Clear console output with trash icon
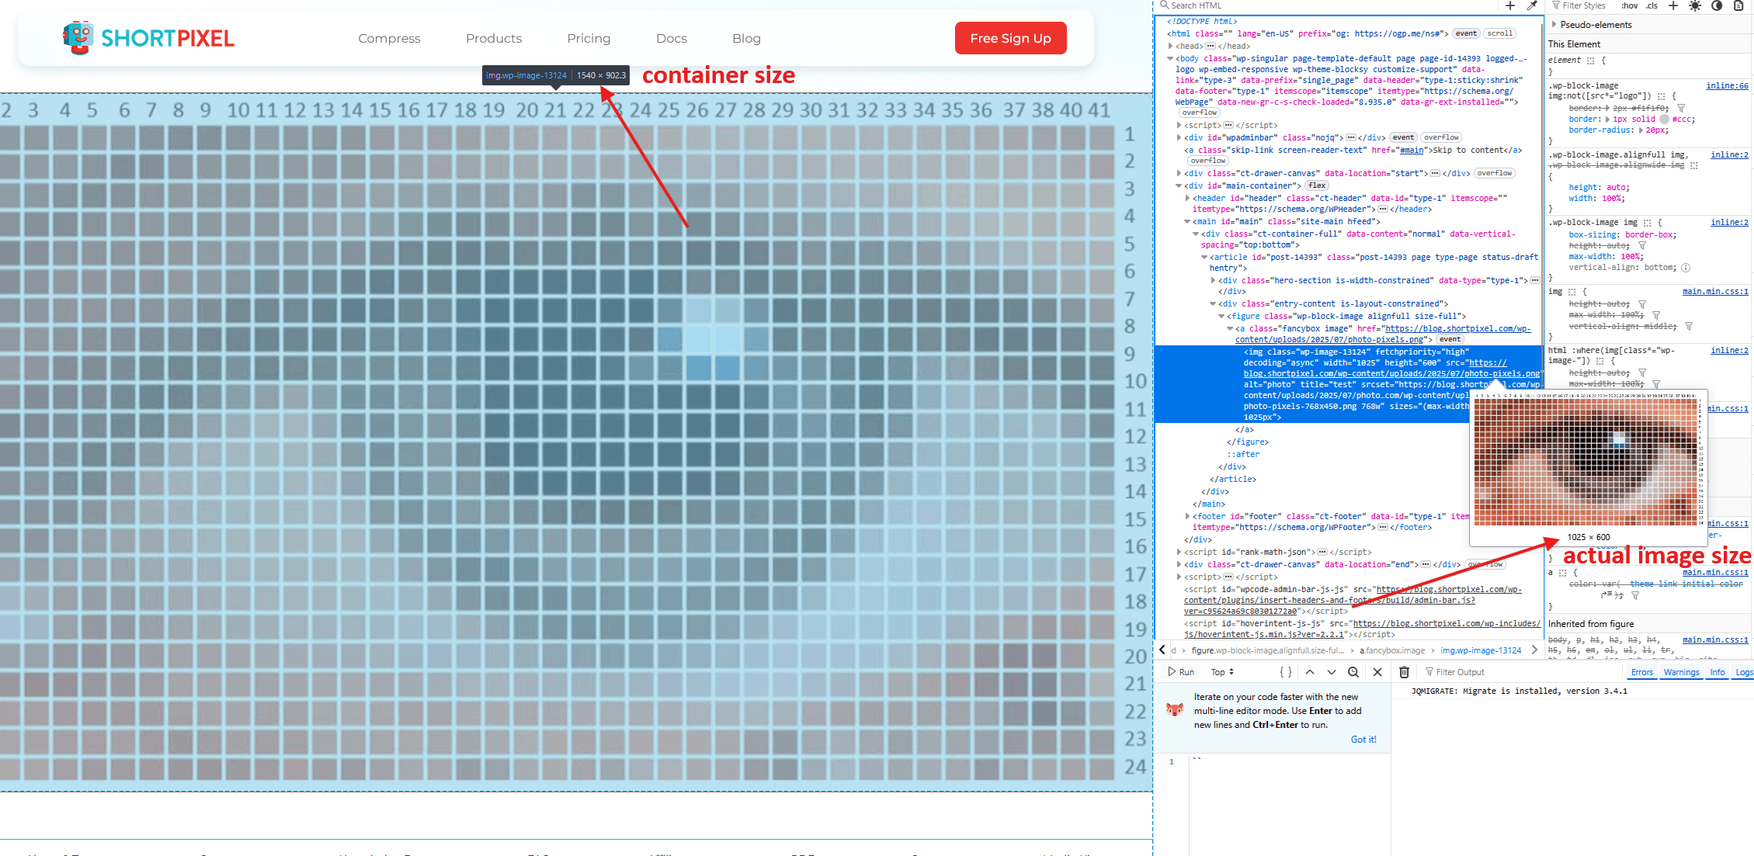 (1404, 672)
